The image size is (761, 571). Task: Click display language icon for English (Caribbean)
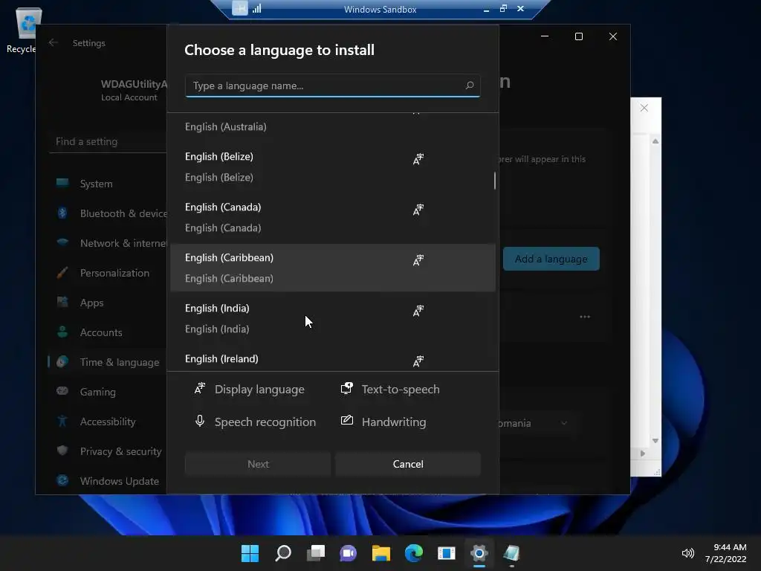pyautogui.click(x=418, y=260)
